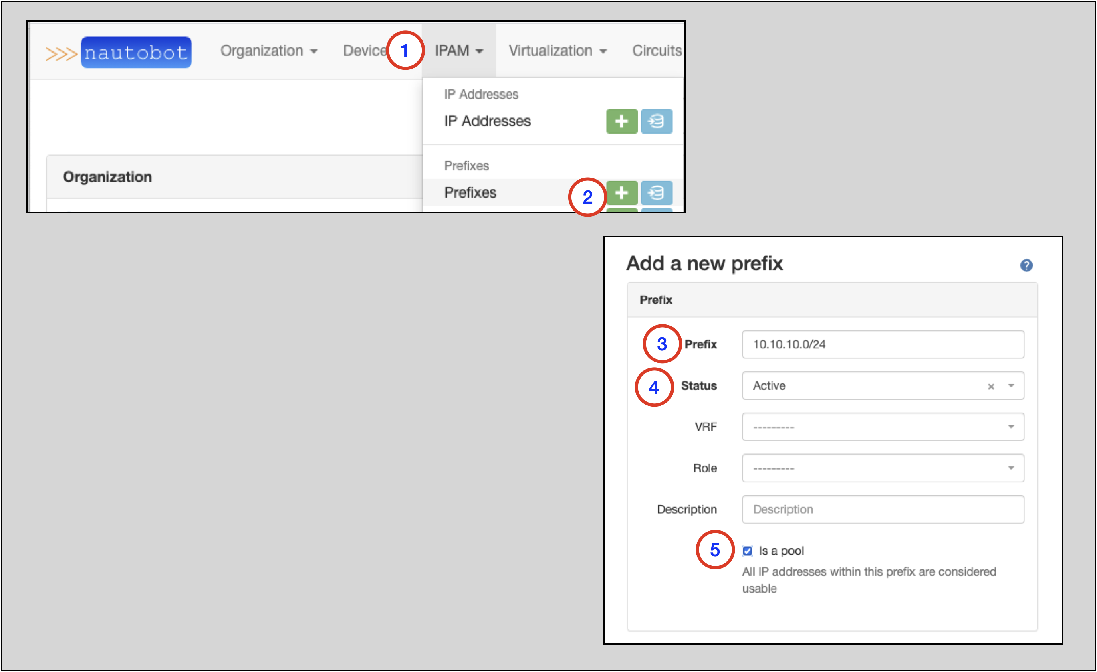The image size is (1097, 672).
Task: Select the Circuits menu item
Action: pos(656,51)
